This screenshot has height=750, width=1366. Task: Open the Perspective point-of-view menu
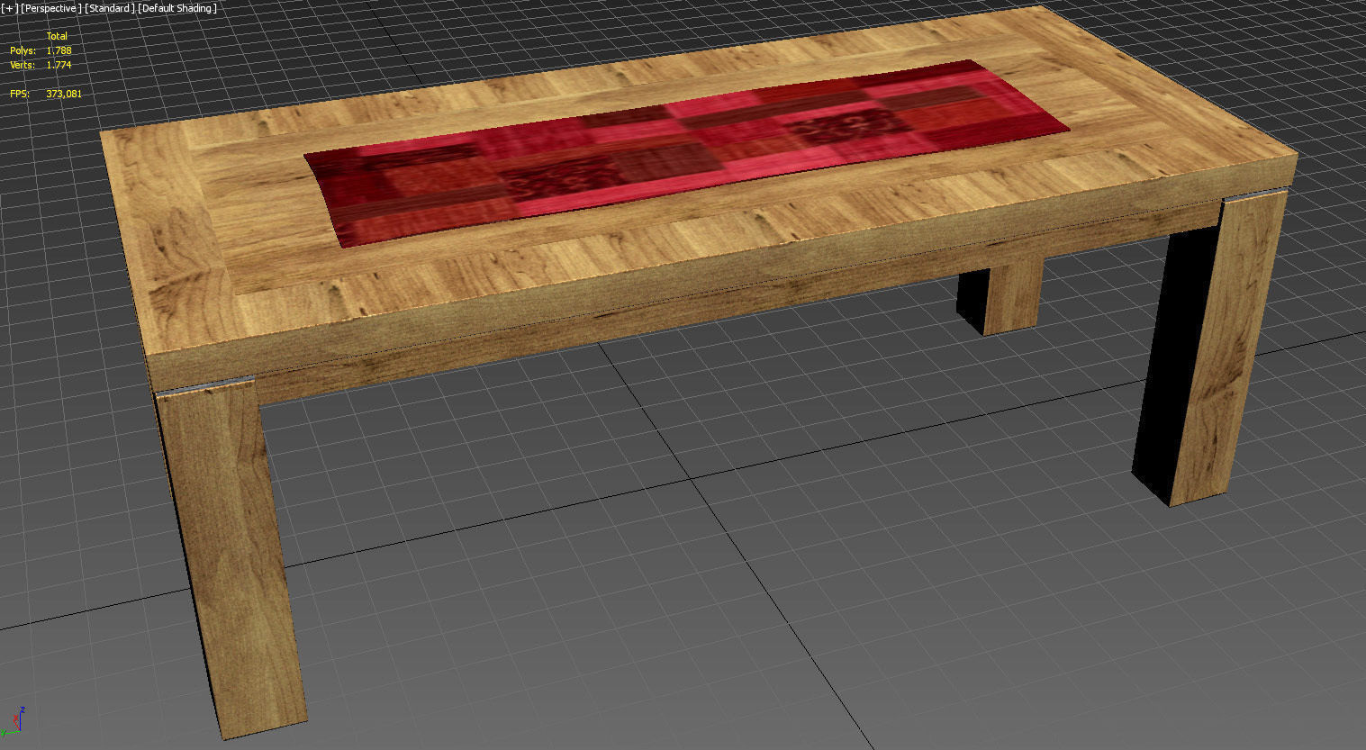coord(50,8)
